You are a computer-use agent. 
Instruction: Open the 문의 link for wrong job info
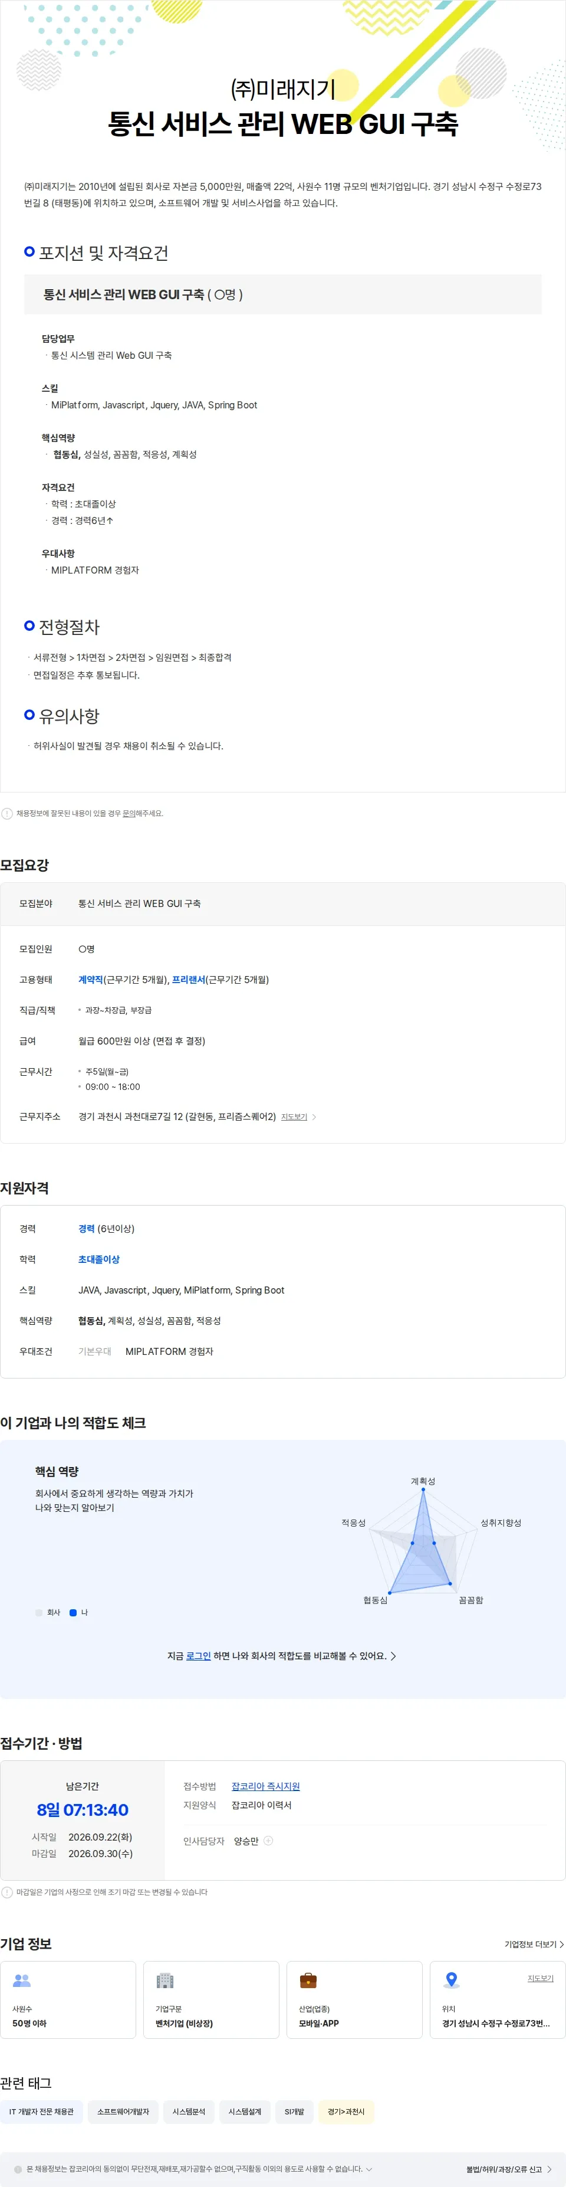click(129, 813)
